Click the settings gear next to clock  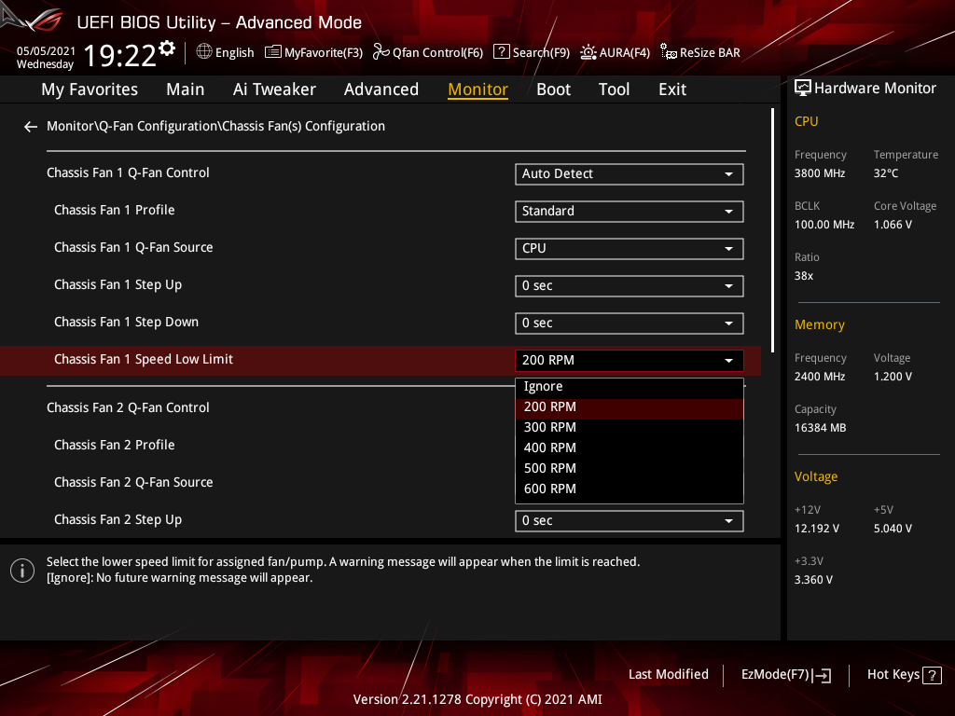pos(167,48)
